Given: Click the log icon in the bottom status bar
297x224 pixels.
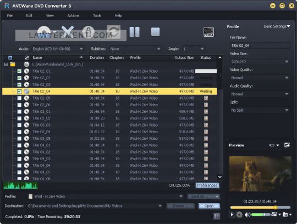Looking at the screenshot, I should pos(217,216).
